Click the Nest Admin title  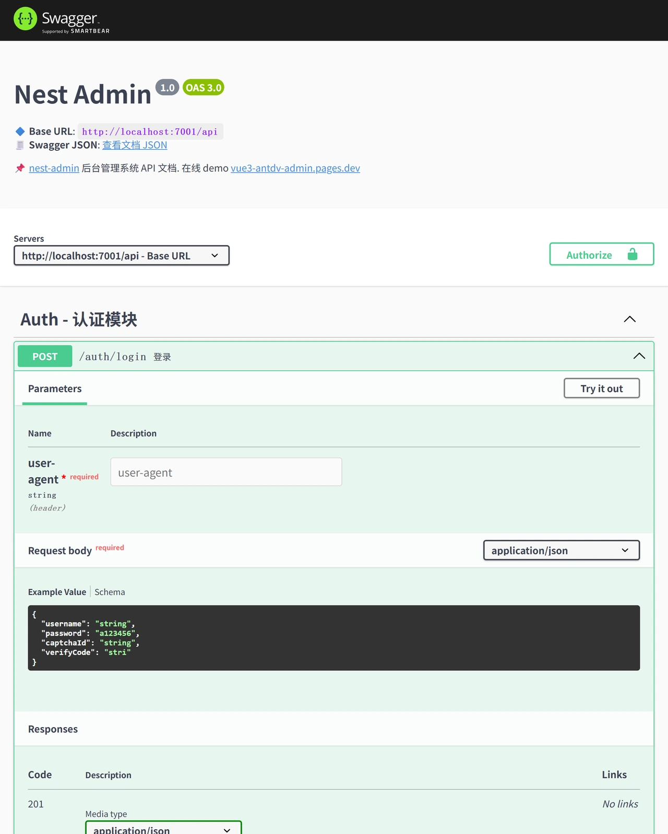(x=82, y=94)
